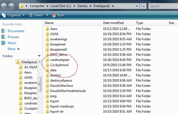Image resolution: width=178 pixels, height=114 pixels.
Task: Select Aeos folder icon in file list
Action: tap(47, 29)
